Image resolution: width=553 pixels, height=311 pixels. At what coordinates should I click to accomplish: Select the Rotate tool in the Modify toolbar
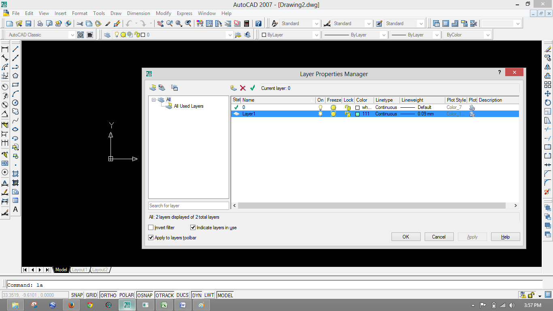click(x=548, y=102)
